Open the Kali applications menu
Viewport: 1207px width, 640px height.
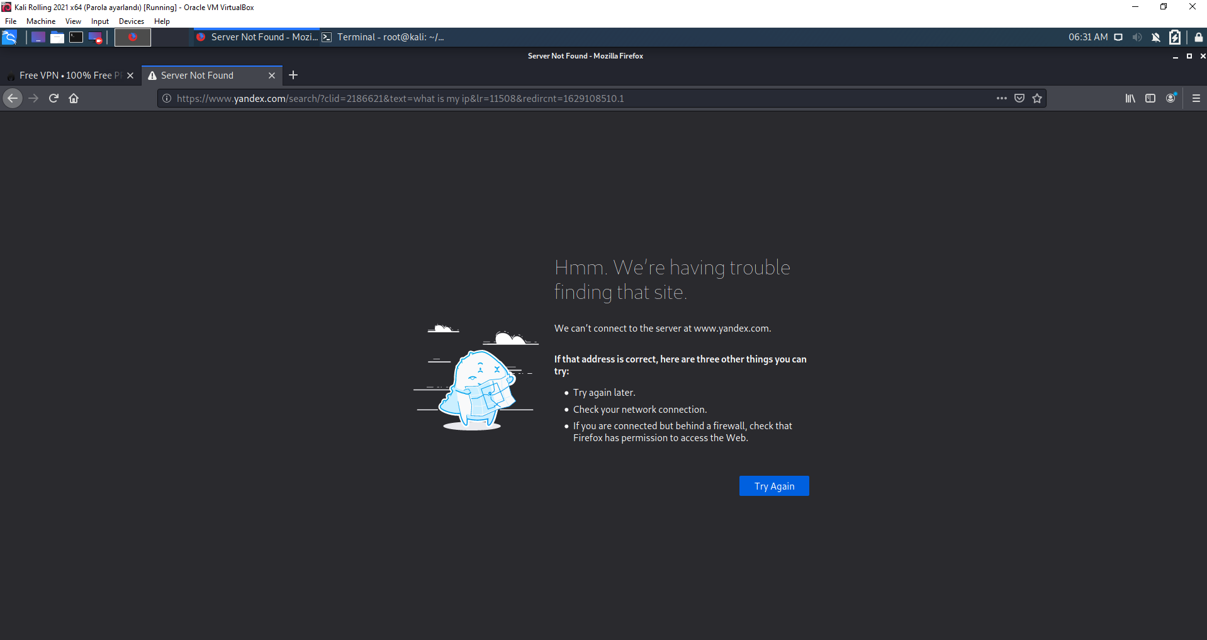9,37
